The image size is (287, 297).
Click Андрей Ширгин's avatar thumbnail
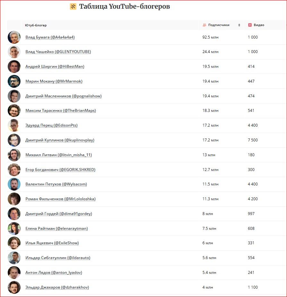point(14,67)
